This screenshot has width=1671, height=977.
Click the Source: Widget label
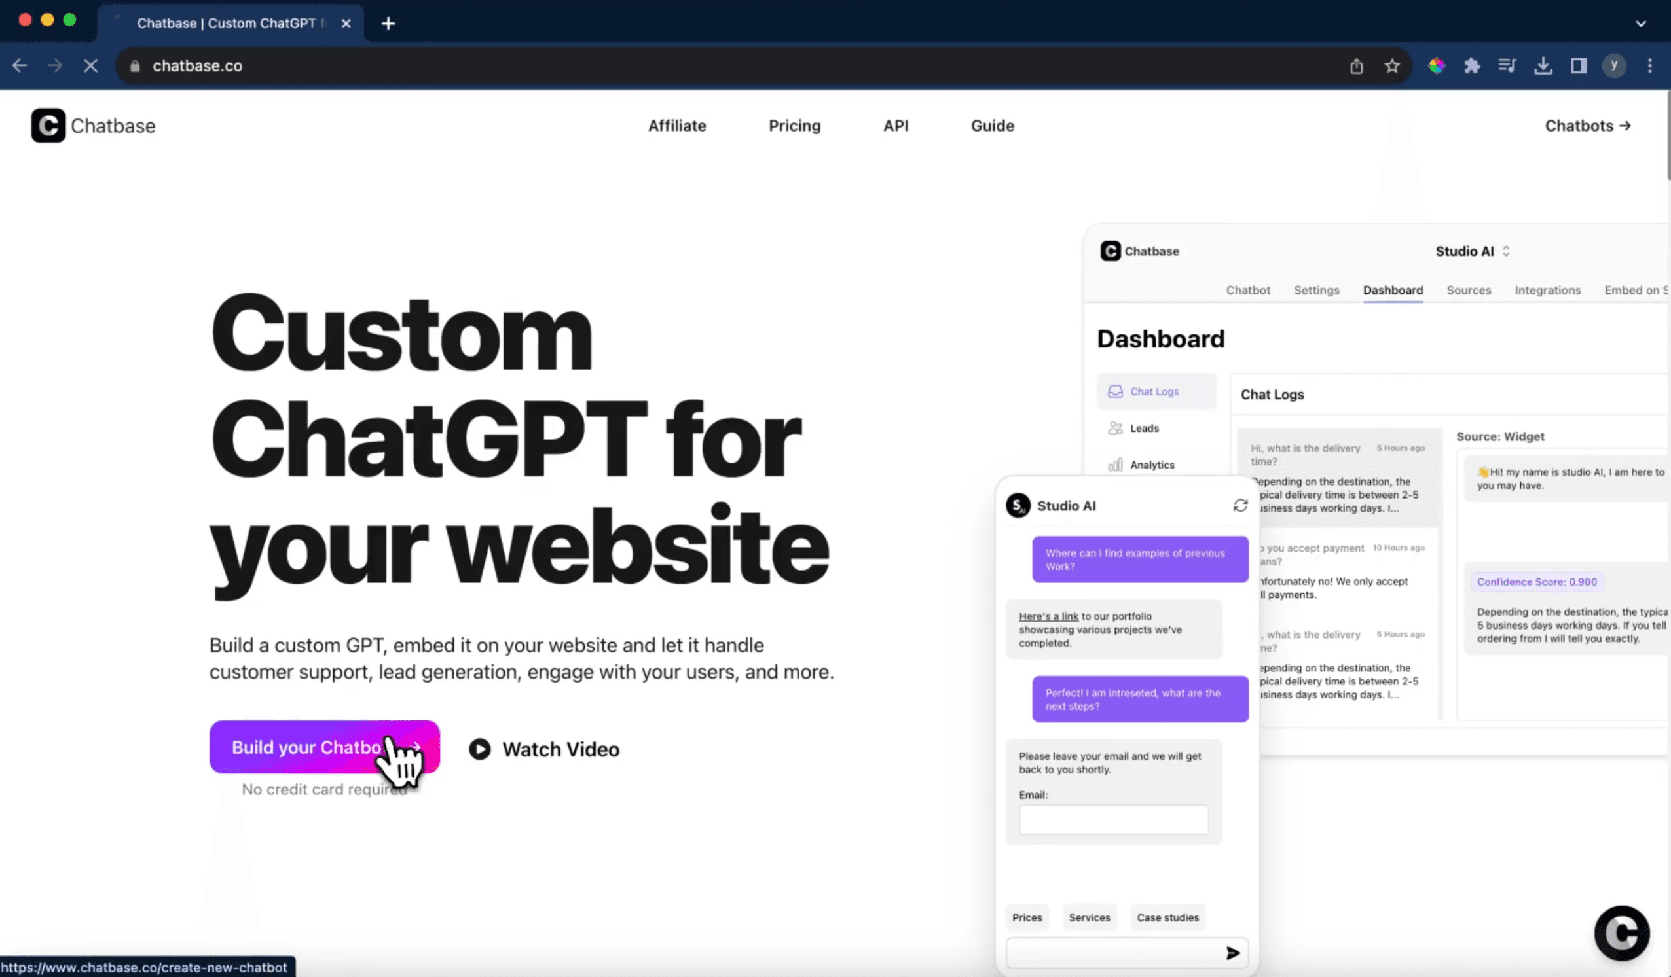(1500, 436)
